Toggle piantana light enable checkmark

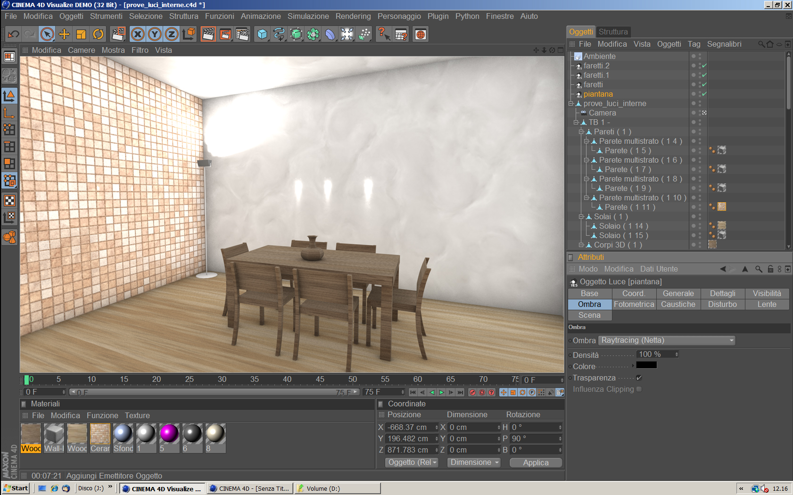point(704,94)
